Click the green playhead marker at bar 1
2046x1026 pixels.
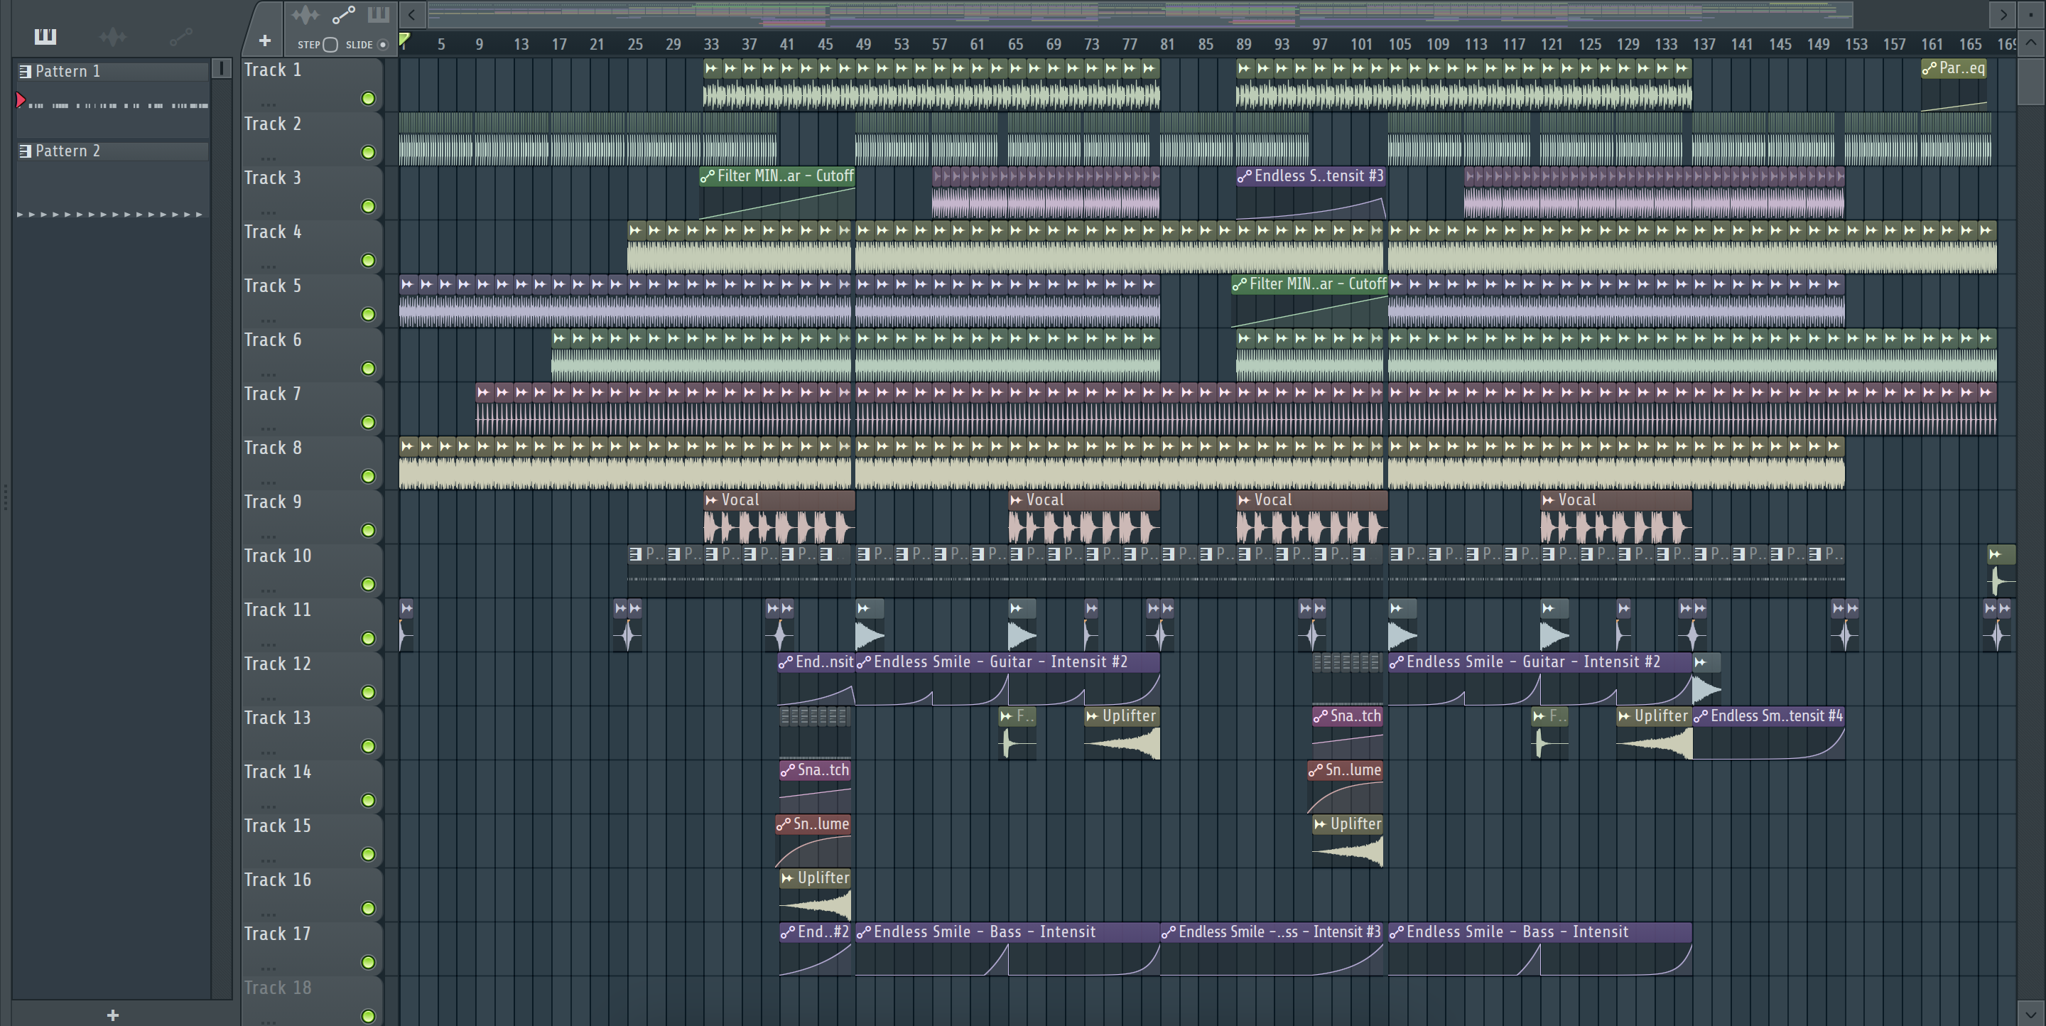point(404,40)
